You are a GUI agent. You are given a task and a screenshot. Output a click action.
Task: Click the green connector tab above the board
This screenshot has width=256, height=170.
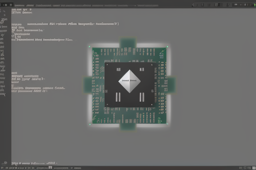[128, 43]
